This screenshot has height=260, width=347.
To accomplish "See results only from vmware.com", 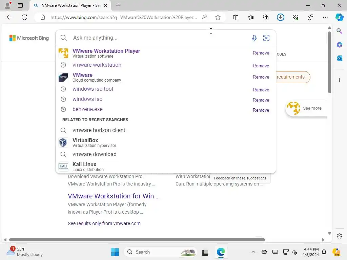I will (x=104, y=223).
